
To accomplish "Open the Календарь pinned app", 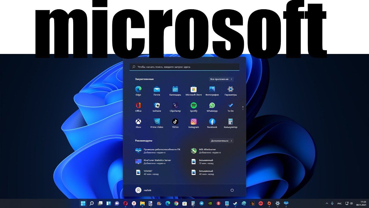I will point(175,91).
